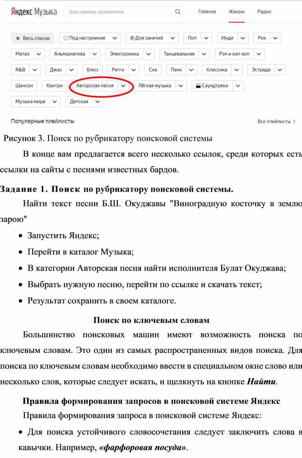
Task: Expand the chevron next to Метал
Action: [39, 54]
